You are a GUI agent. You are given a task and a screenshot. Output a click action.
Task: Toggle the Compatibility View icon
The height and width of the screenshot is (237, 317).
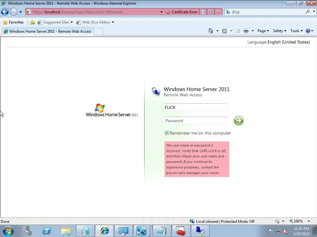(203, 12)
